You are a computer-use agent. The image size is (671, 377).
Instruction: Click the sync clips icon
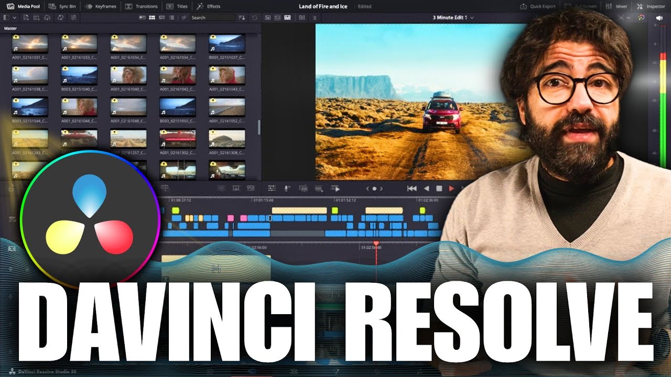point(61,18)
